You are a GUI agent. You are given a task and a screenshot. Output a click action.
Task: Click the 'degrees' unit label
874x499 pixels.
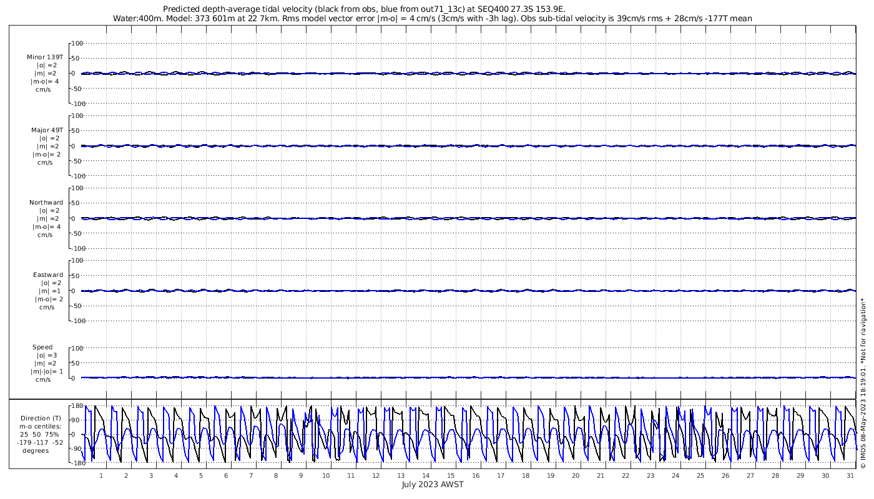[x=35, y=451]
